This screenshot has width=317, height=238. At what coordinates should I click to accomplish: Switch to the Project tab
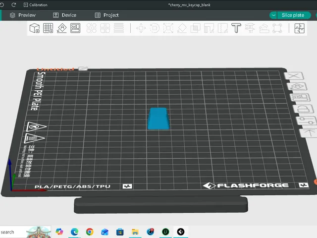click(x=106, y=15)
